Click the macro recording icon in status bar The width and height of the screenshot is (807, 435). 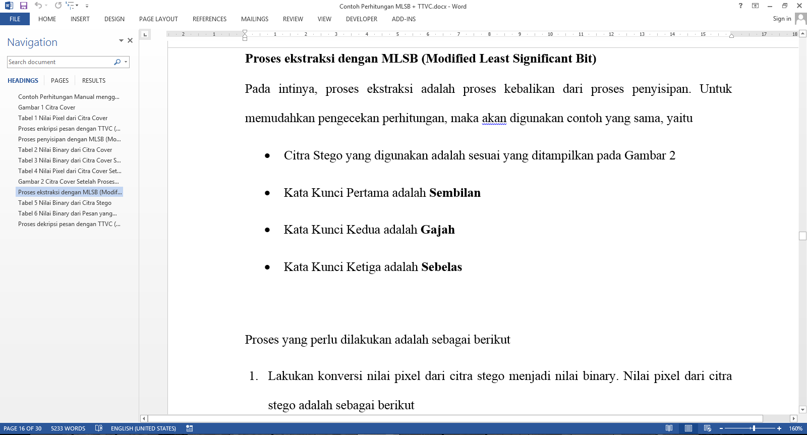tap(190, 428)
